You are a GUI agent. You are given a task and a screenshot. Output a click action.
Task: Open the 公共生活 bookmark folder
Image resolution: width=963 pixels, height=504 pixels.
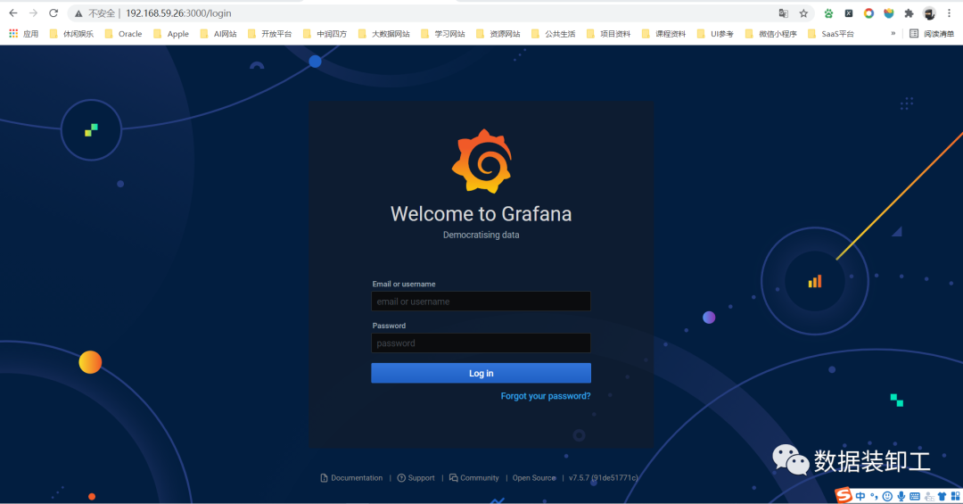(x=553, y=34)
